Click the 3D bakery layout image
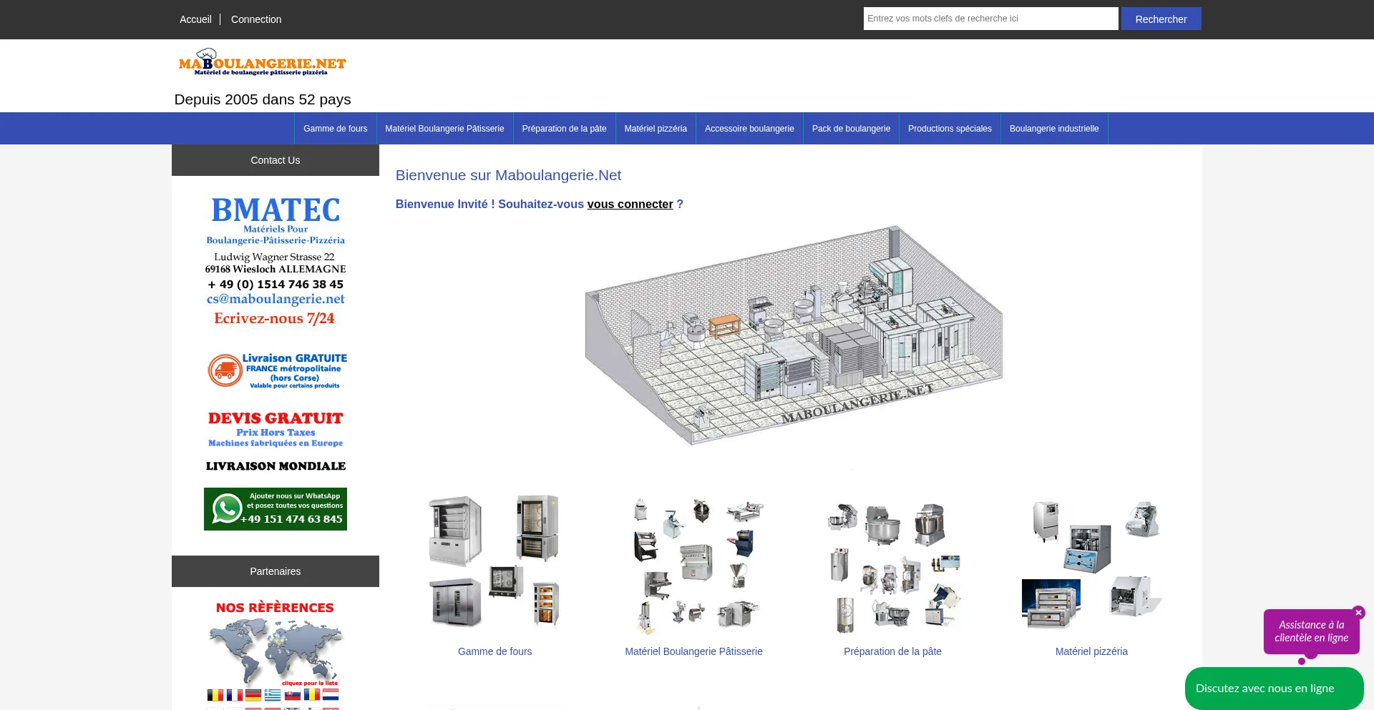The width and height of the screenshot is (1374, 710). coord(794,336)
